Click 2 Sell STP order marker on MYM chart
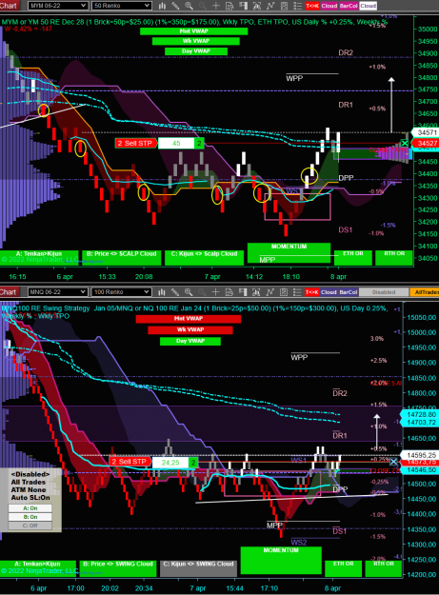The image size is (439, 595). (135, 143)
